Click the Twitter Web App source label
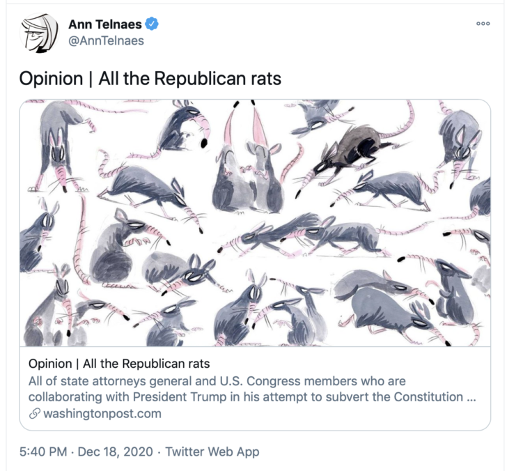The width and height of the screenshot is (507, 471). (x=212, y=451)
